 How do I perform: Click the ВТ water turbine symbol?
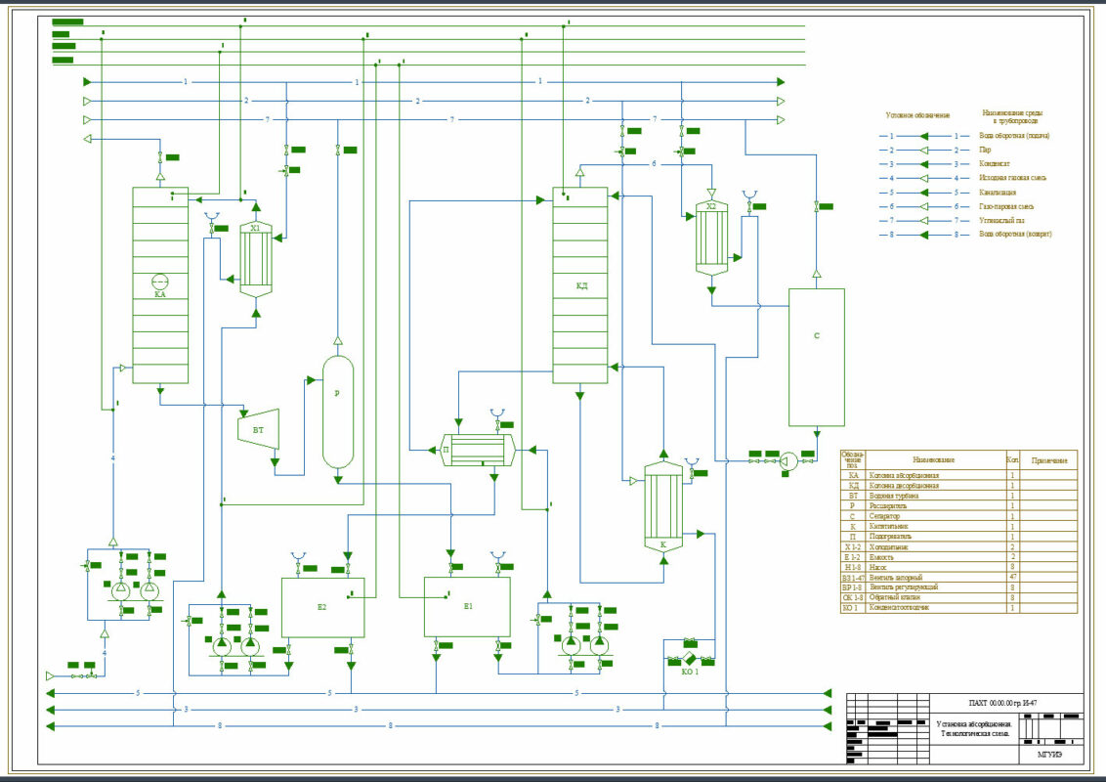point(258,429)
